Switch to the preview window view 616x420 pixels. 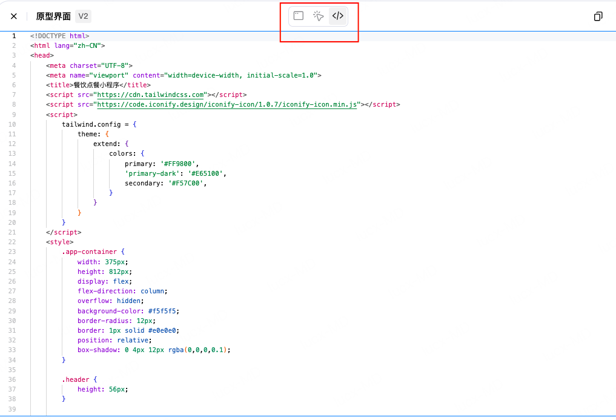click(x=299, y=16)
